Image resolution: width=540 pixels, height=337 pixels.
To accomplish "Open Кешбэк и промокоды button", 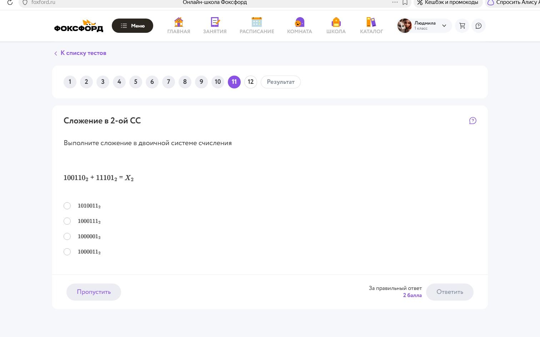I will 448,2.
